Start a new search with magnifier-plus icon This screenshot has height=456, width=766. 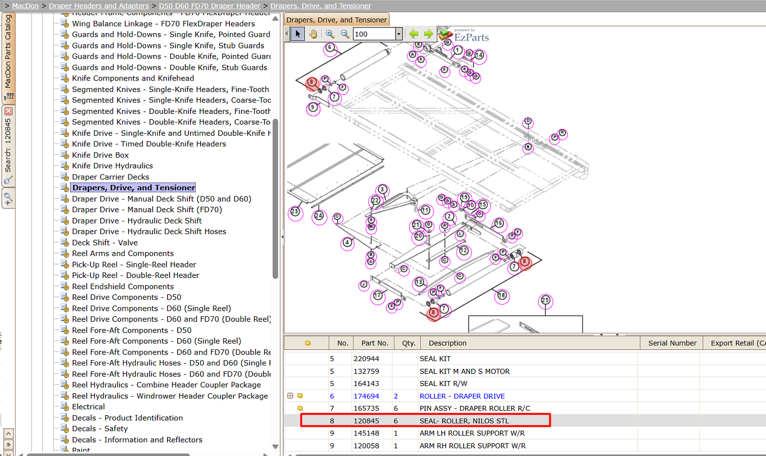click(8, 198)
